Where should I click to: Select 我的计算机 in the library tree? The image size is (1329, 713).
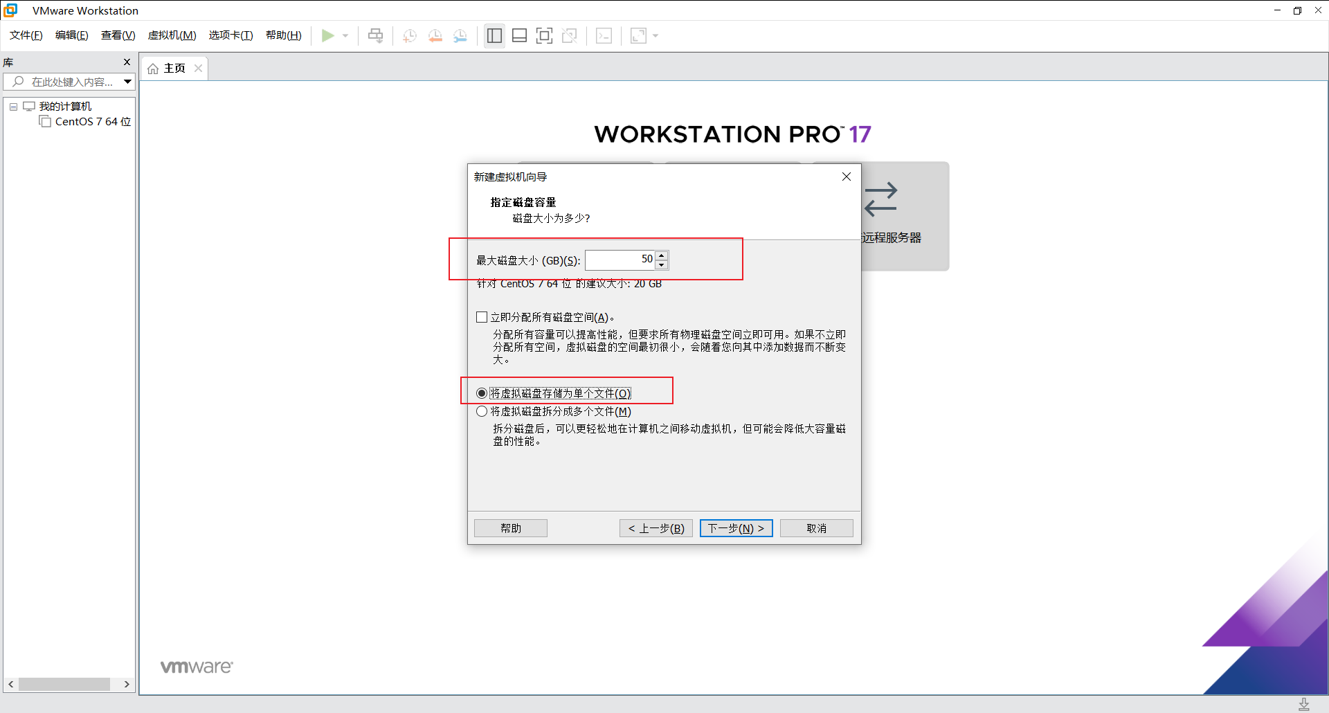[x=65, y=107]
